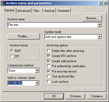
Task: Click the Profiles... button
Action: coord(23,36)
